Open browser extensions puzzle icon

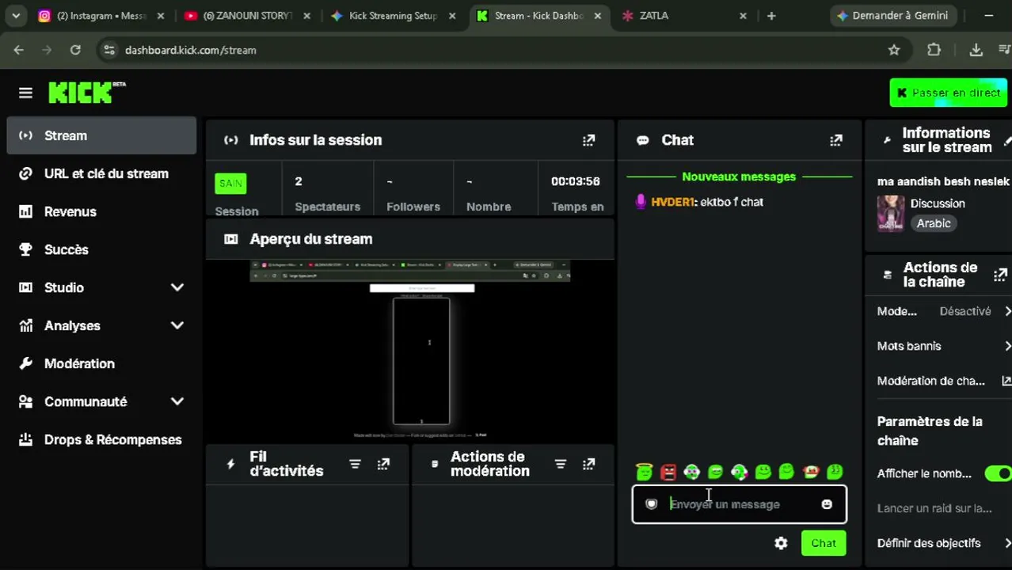934,50
